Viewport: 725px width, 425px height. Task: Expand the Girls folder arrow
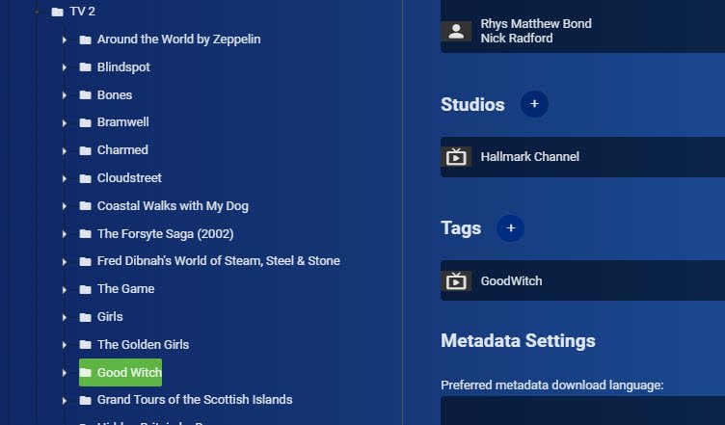[64, 317]
